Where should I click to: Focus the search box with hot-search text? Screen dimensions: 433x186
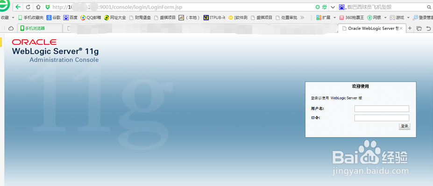click(386, 7)
